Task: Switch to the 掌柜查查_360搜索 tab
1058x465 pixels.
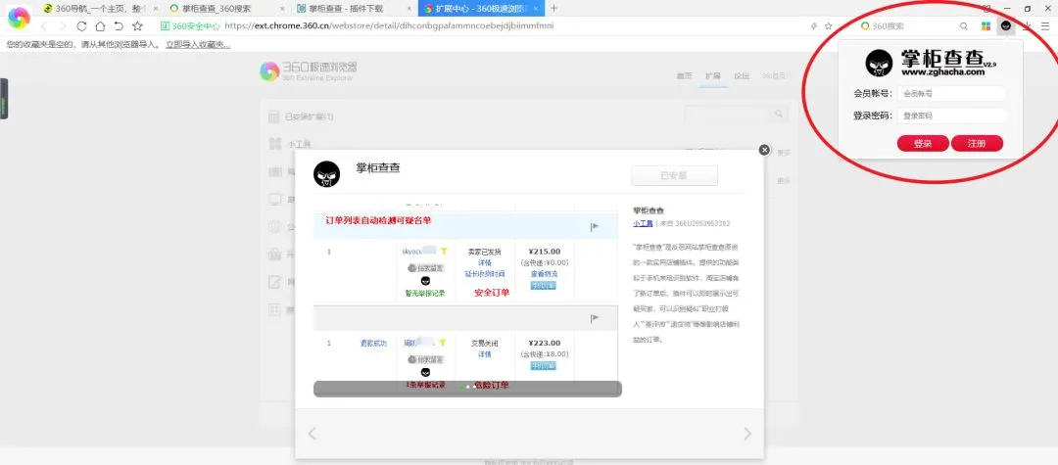Action: click(x=225, y=8)
